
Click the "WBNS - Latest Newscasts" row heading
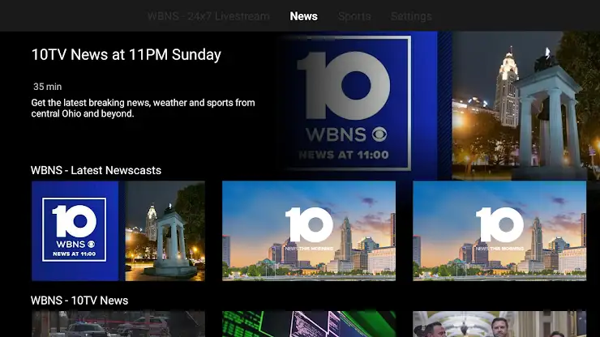coord(96,170)
